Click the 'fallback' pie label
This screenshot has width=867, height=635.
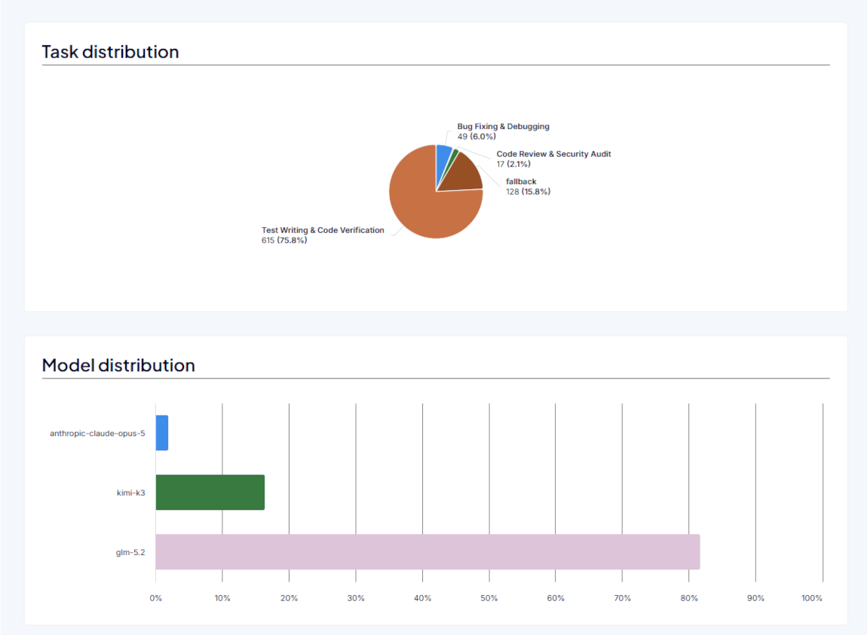click(x=521, y=182)
